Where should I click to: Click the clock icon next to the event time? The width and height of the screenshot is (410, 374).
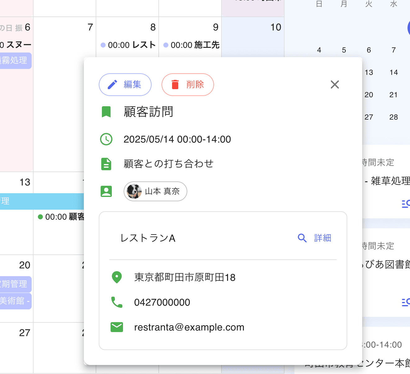pyautogui.click(x=106, y=139)
